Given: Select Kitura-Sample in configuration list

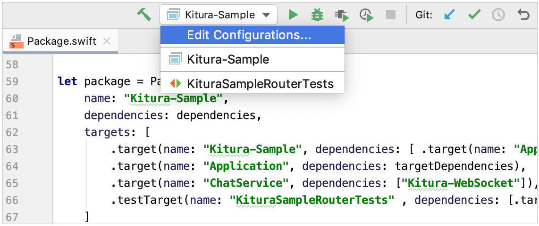Looking at the screenshot, I should (x=228, y=60).
